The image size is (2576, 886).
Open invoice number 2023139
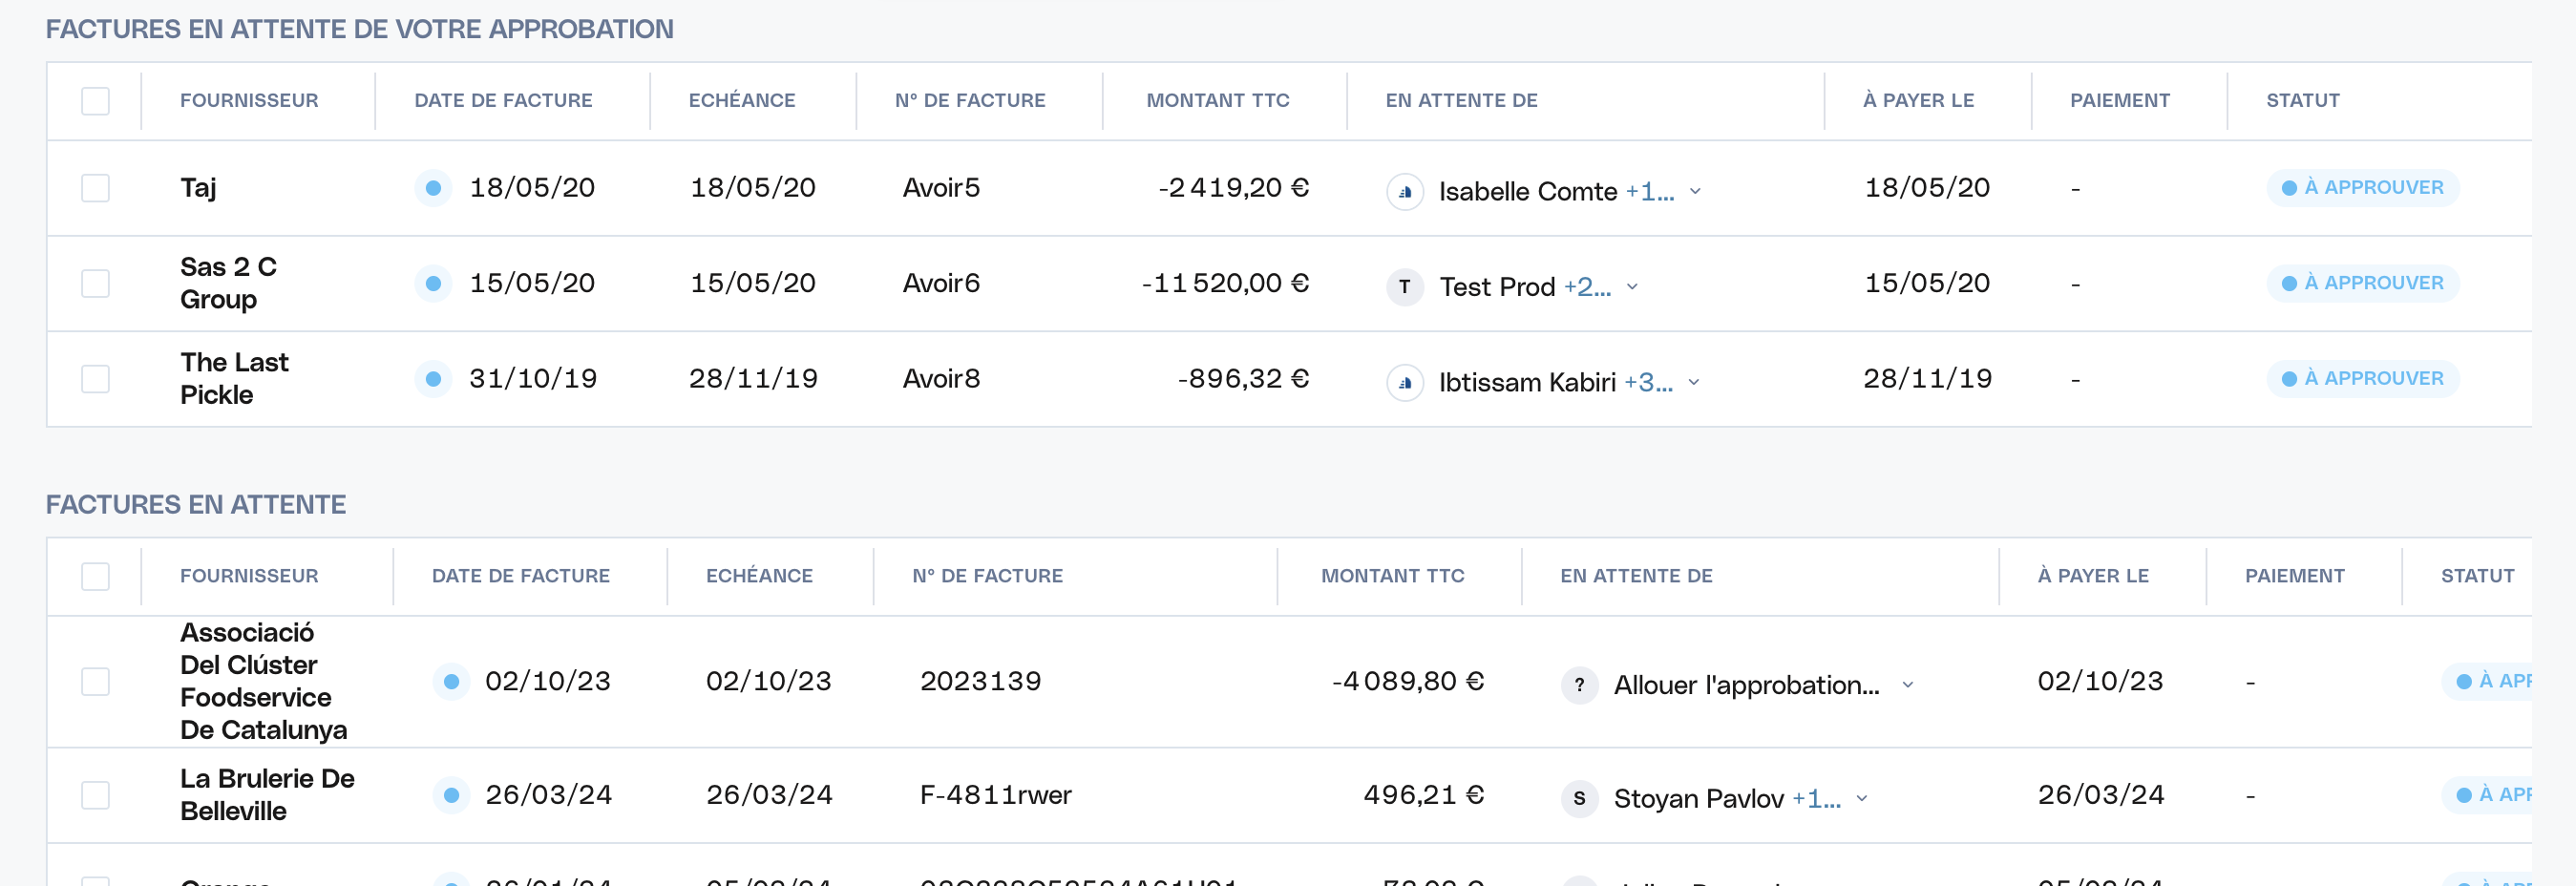click(x=980, y=681)
